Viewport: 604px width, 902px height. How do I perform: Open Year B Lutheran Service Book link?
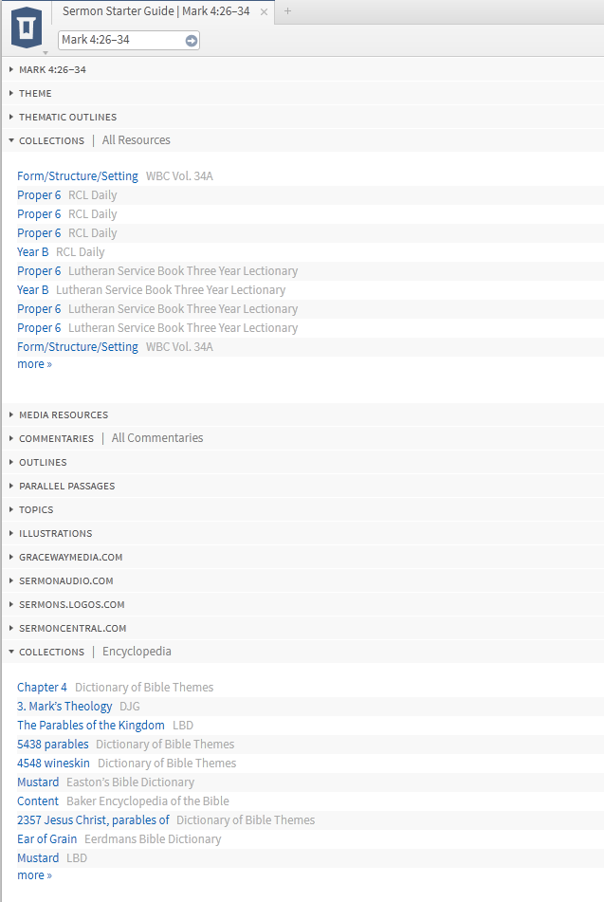pos(33,290)
